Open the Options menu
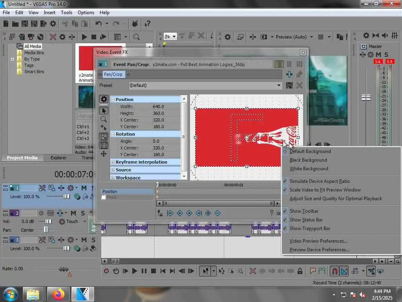The width and height of the screenshot is (402, 302). point(86,13)
